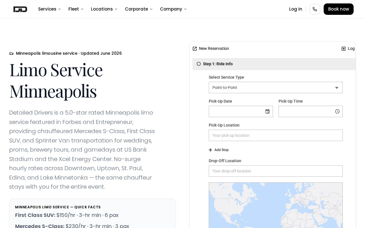365x228 pixels.
Task: Click the Log in icon in reservation panel
Action: tap(344, 49)
